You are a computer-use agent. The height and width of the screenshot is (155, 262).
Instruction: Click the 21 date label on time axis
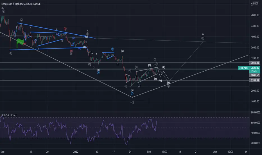196,152
